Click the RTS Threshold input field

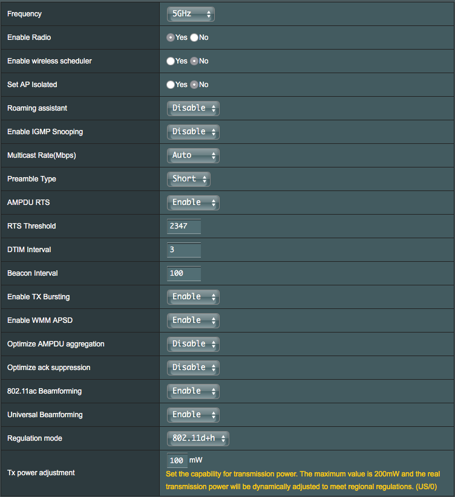click(x=184, y=226)
